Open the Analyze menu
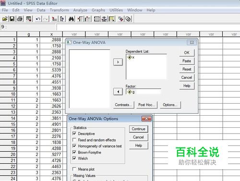The height and width of the screenshot is (181, 240). (80, 10)
